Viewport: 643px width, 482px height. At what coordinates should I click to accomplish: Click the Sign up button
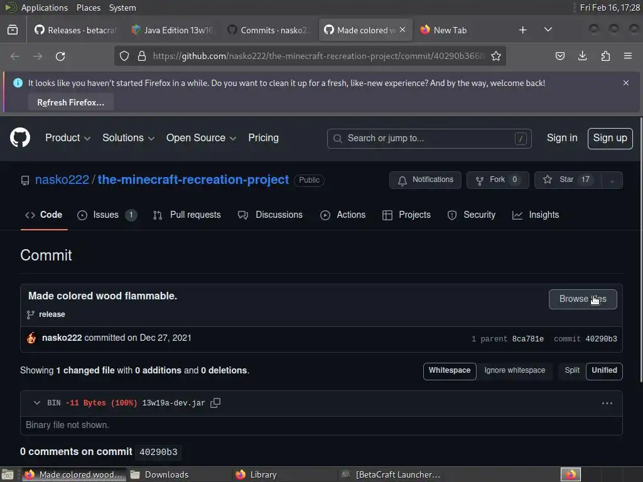click(610, 139)
